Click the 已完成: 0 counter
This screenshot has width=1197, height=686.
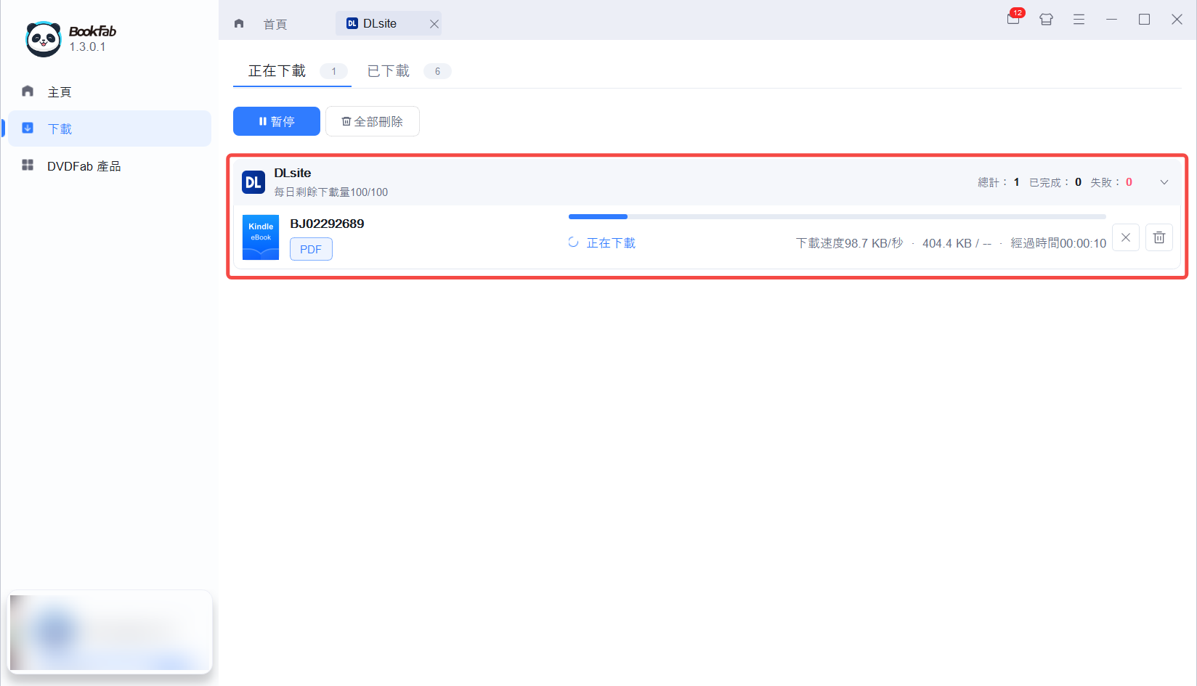point(1055,182)
